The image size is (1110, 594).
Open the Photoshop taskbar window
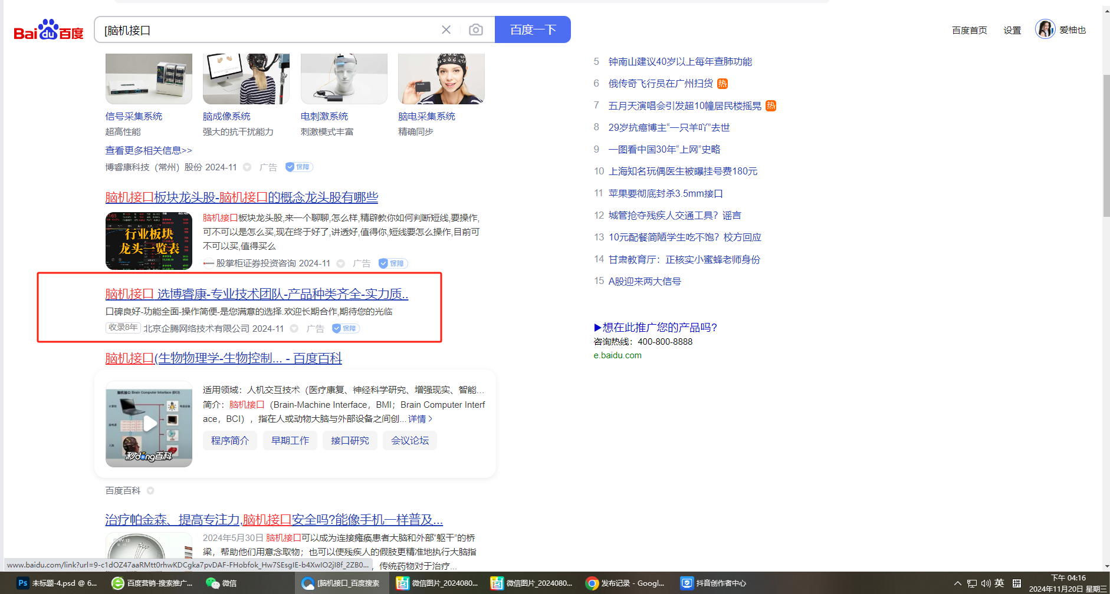point(57,583)
